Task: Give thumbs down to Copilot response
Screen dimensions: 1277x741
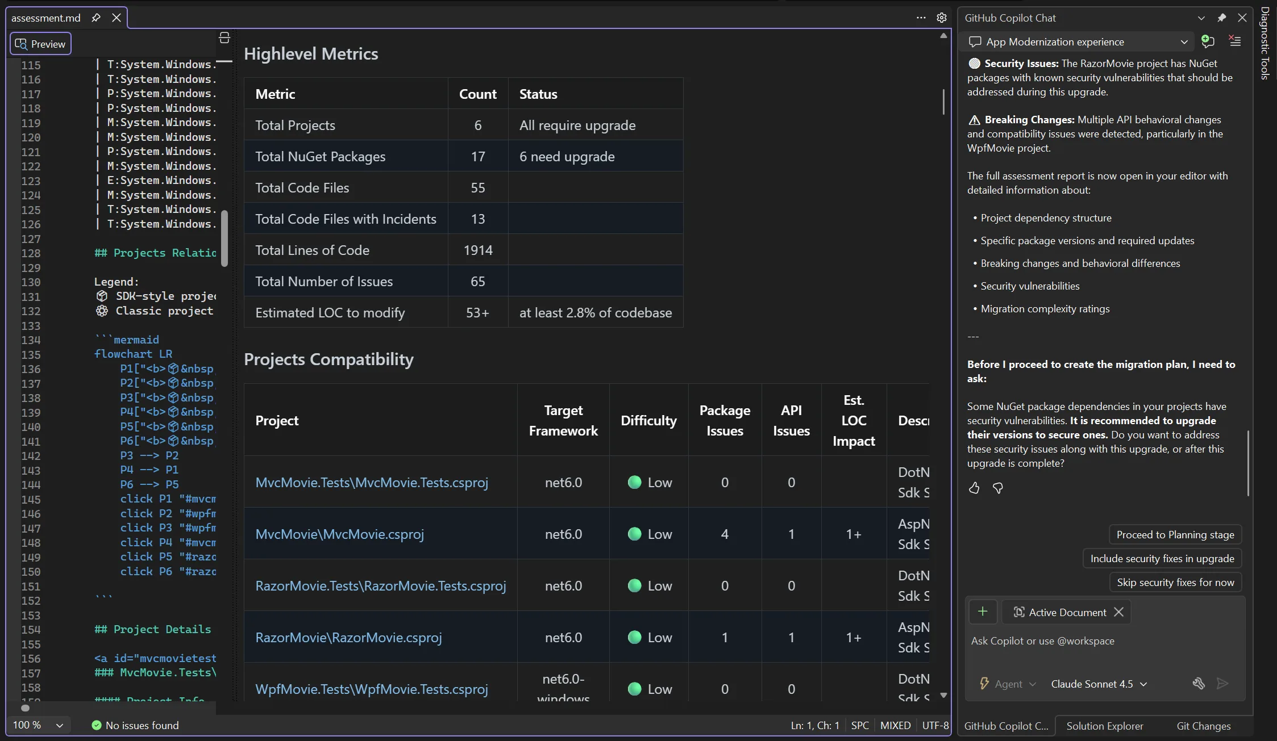Action: 998,488
